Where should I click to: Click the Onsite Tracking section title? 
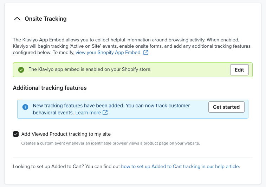point(45,19)
